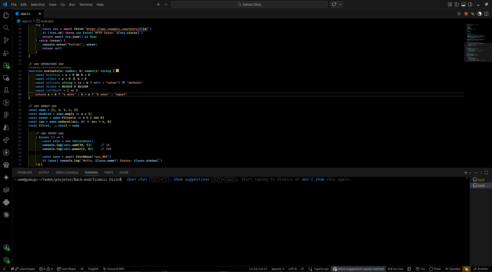Open Ln 54, Col 57 go-to-line

258,269
